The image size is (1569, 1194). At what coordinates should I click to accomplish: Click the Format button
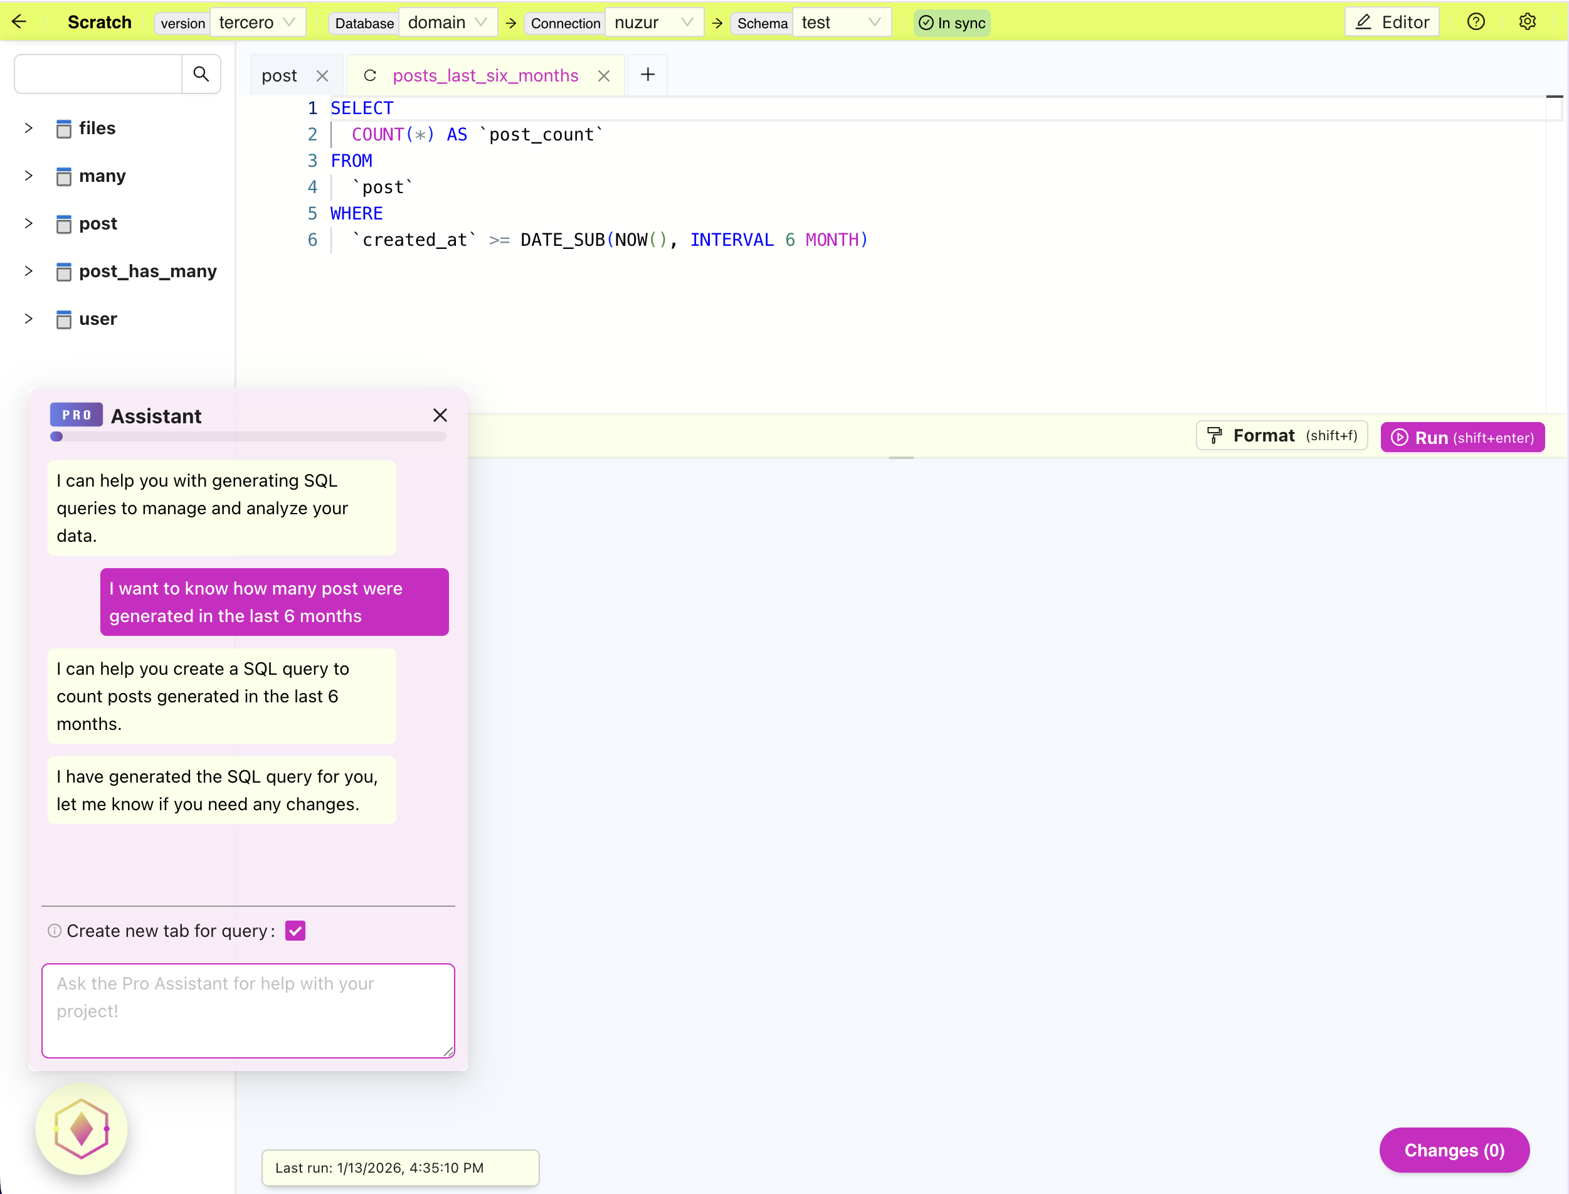click(1281, 436)
